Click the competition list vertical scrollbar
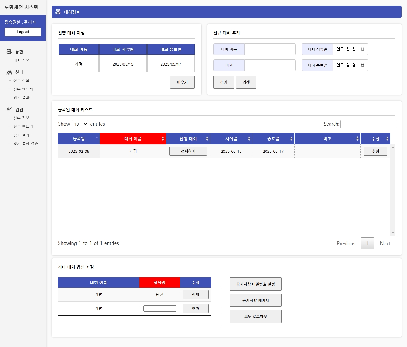Image resolution: width=407 pixels, height=347 pixels. (x=393, y=190)
